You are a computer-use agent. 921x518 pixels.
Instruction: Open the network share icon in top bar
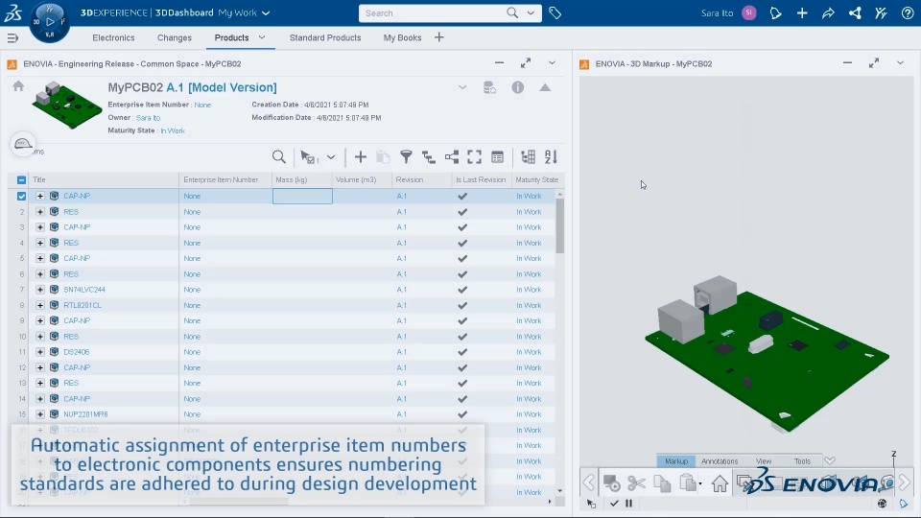tap(855, 12)
